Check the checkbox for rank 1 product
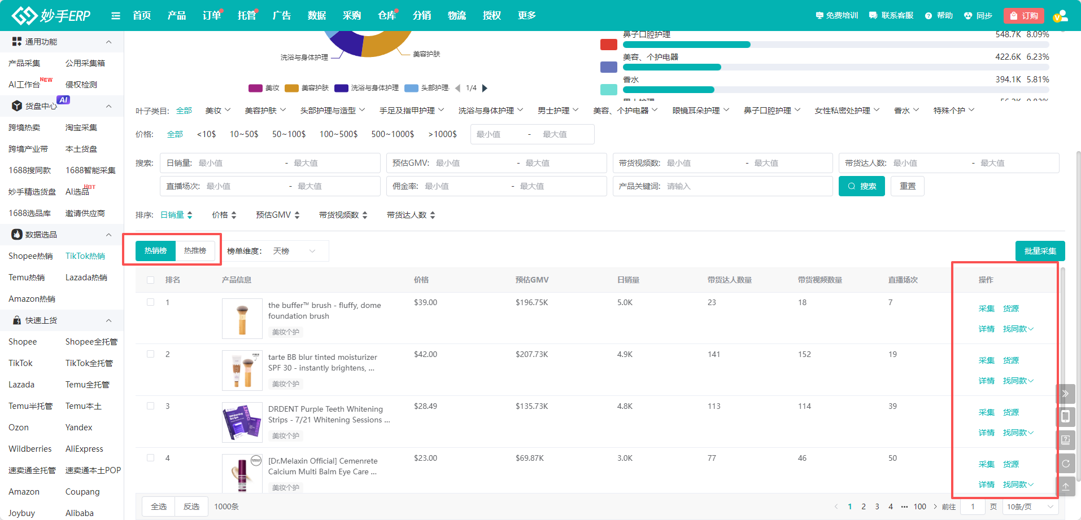Image resolution: width=1081 pixels, height=520 pixels. click(151, 302)
